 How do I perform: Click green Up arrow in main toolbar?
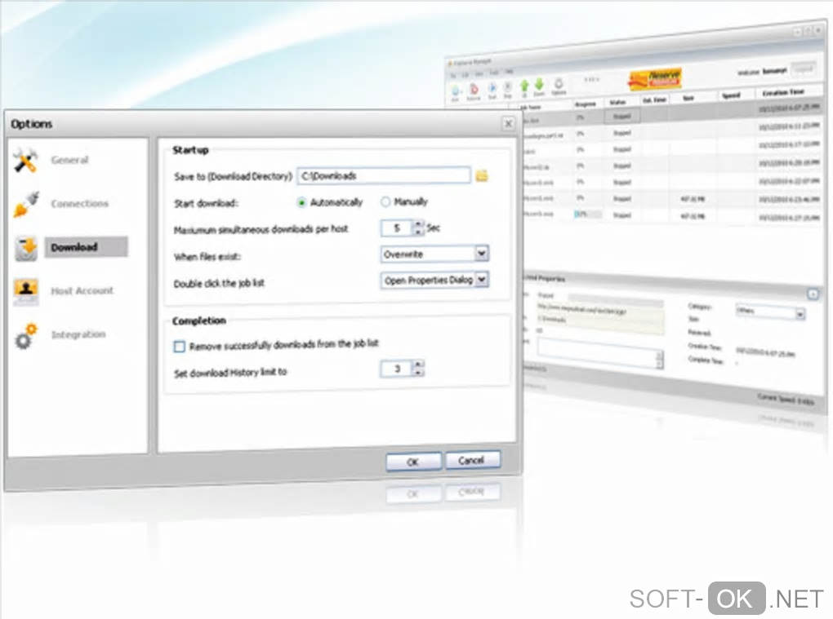pyautogui.click(x=524, y=87)
